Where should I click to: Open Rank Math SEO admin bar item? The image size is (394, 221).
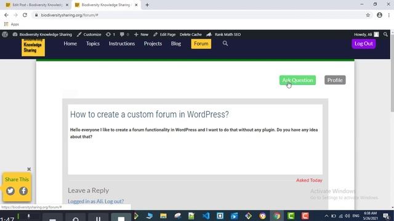223,34
